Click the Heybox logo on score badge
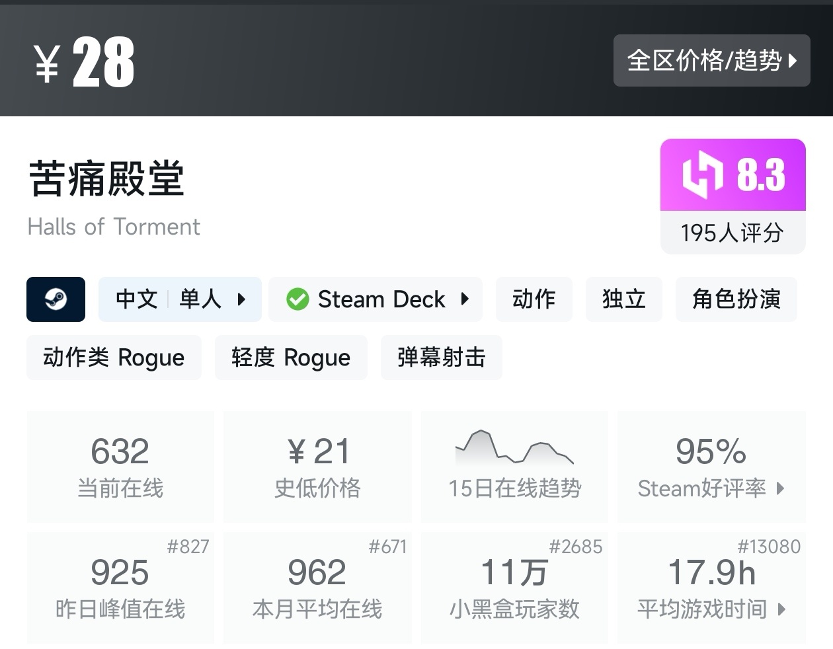This screenshot has width=833, height=649. 702,175
